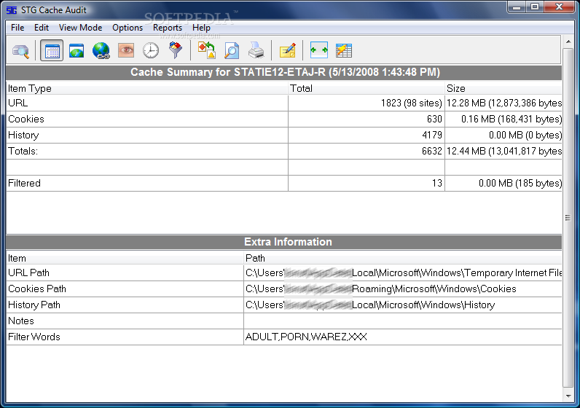Click the Cache Summary header banner

click(x=284, y=72)
